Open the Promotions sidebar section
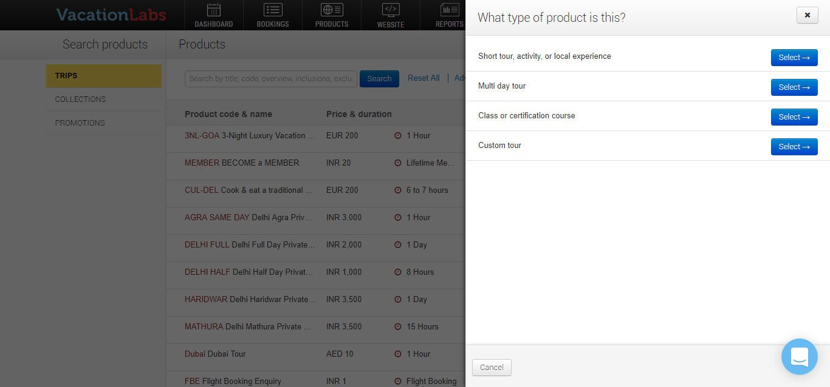Viewport: 830px width, 387px height. 104,123
